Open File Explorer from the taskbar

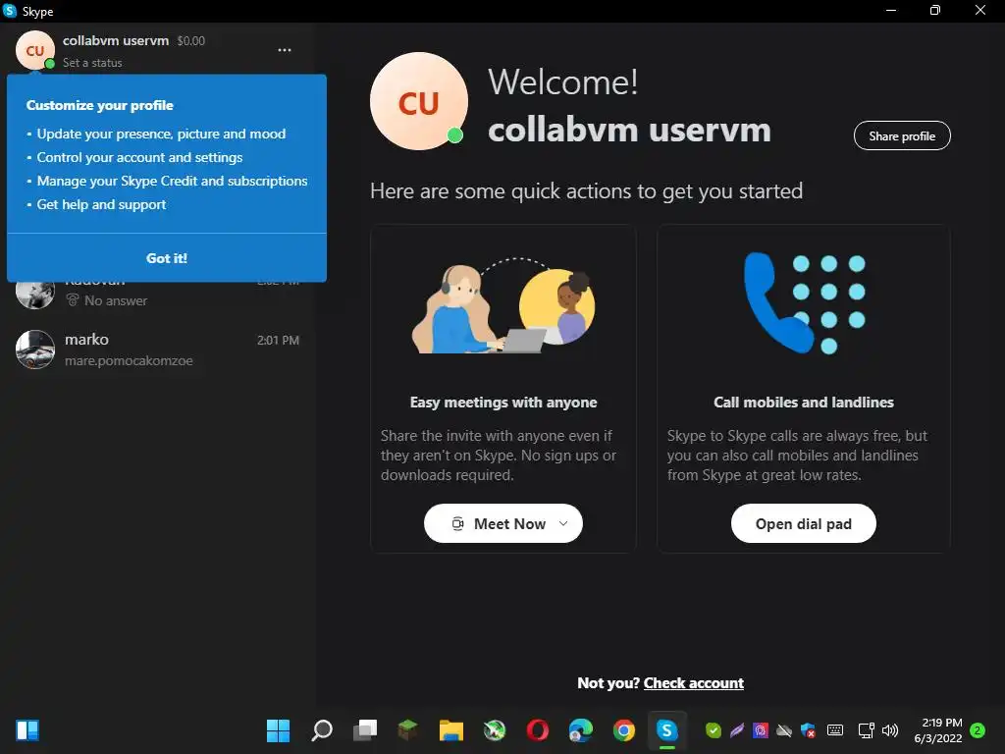pyautogui.click(x=451, y=730)
